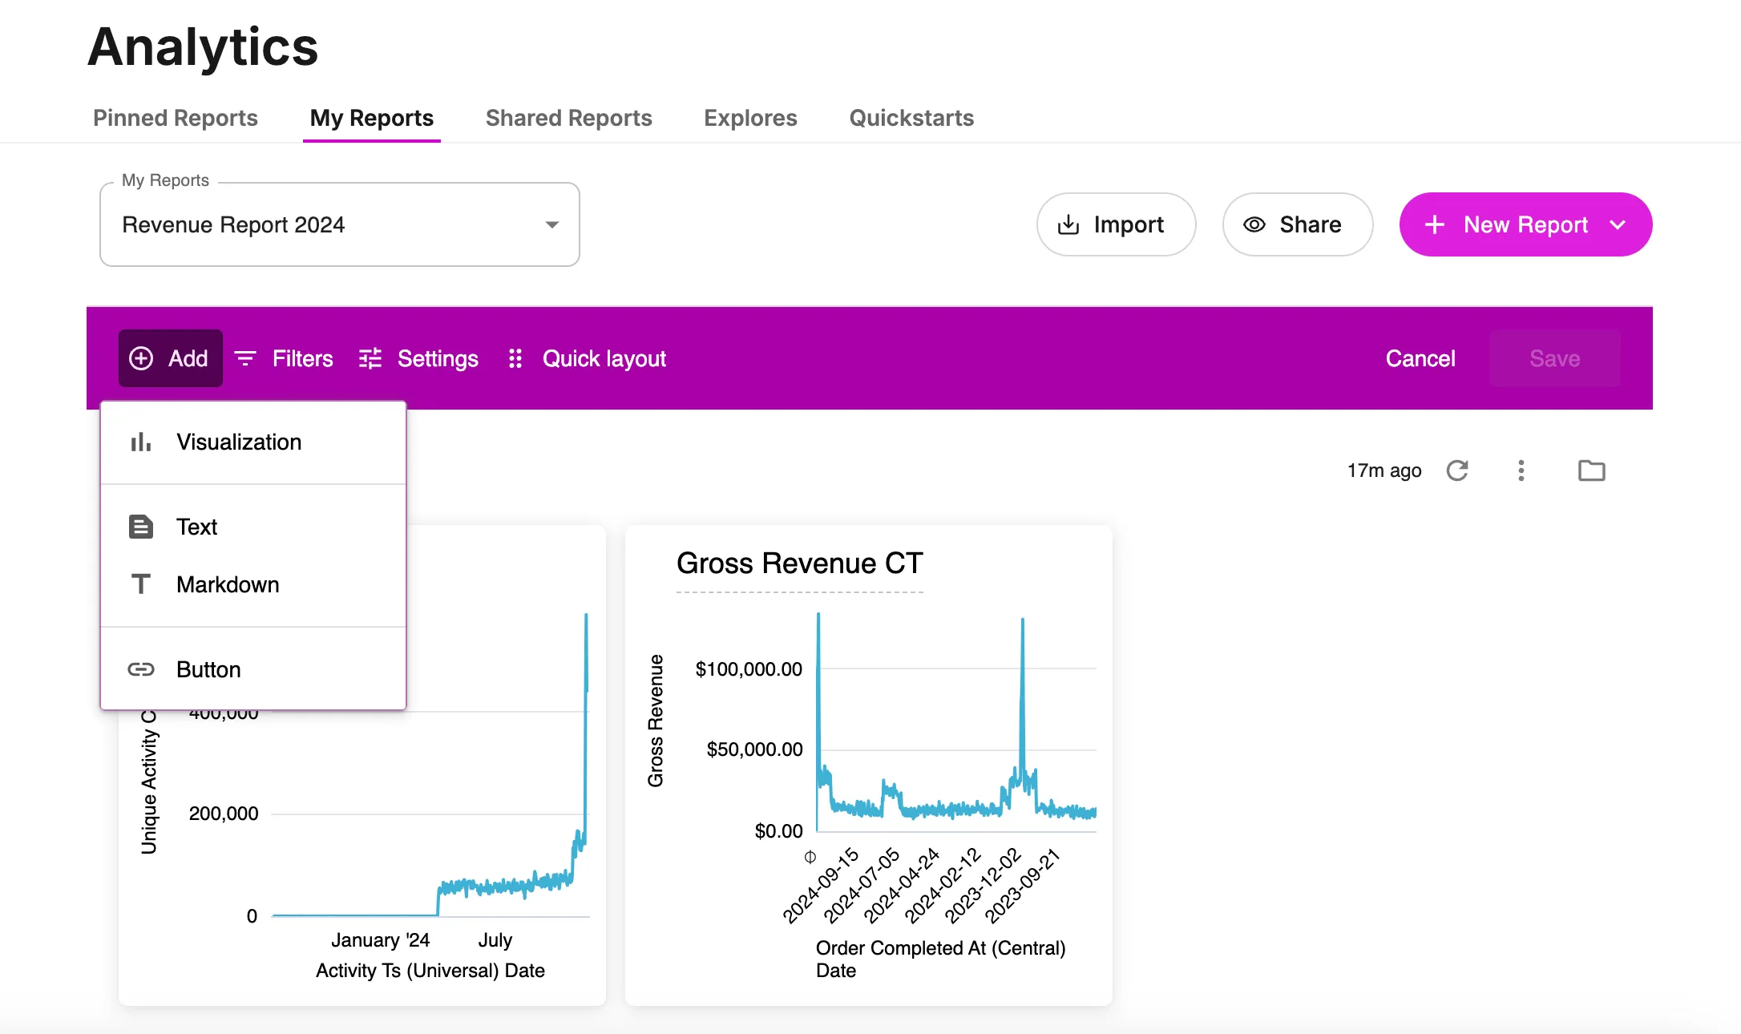Viewport: 1741px width, 1034px height.
Task: Expand the New Report chevron arrow
Action: coord(1618,225)
